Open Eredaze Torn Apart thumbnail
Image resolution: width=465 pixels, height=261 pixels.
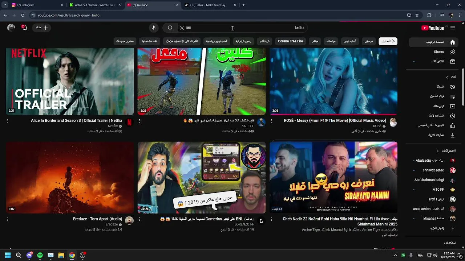[x=70, y=177]
